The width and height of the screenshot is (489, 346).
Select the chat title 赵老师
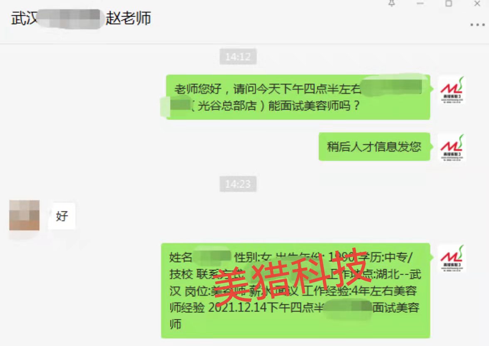click(x=128, y=18)
